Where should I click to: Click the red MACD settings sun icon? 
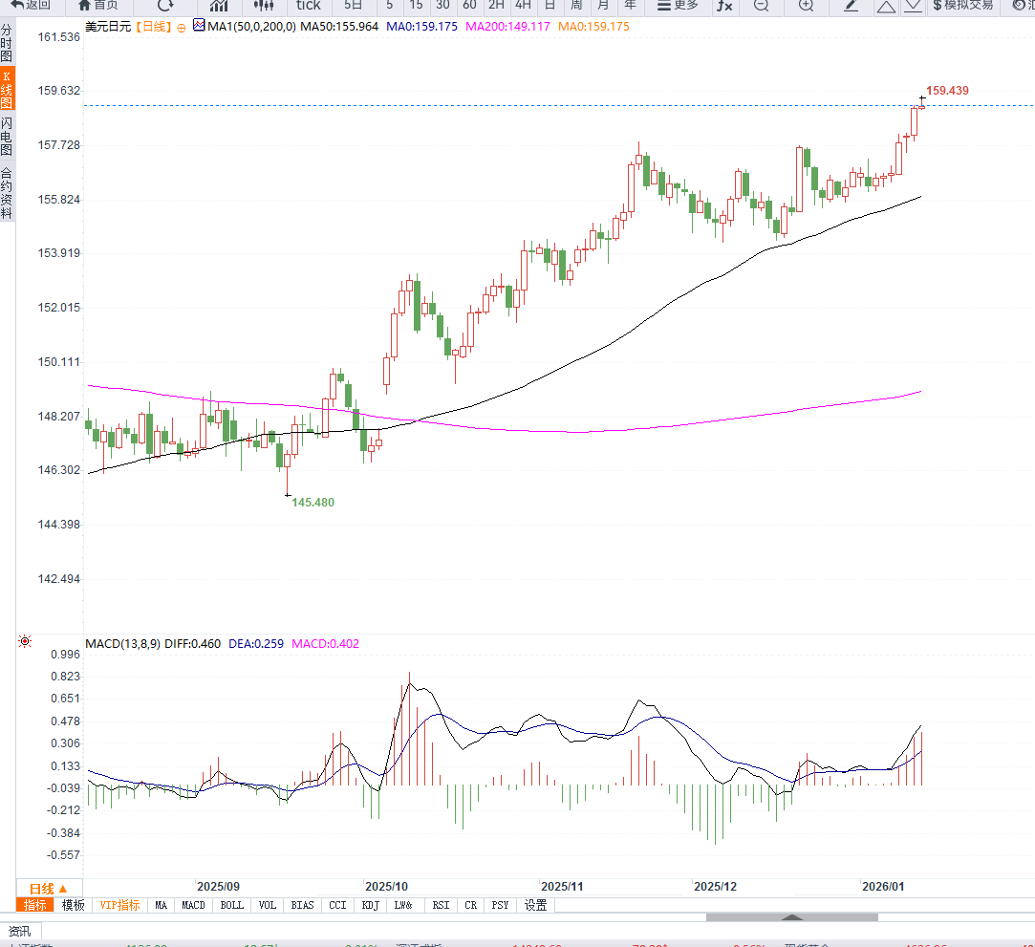(25, 641)
